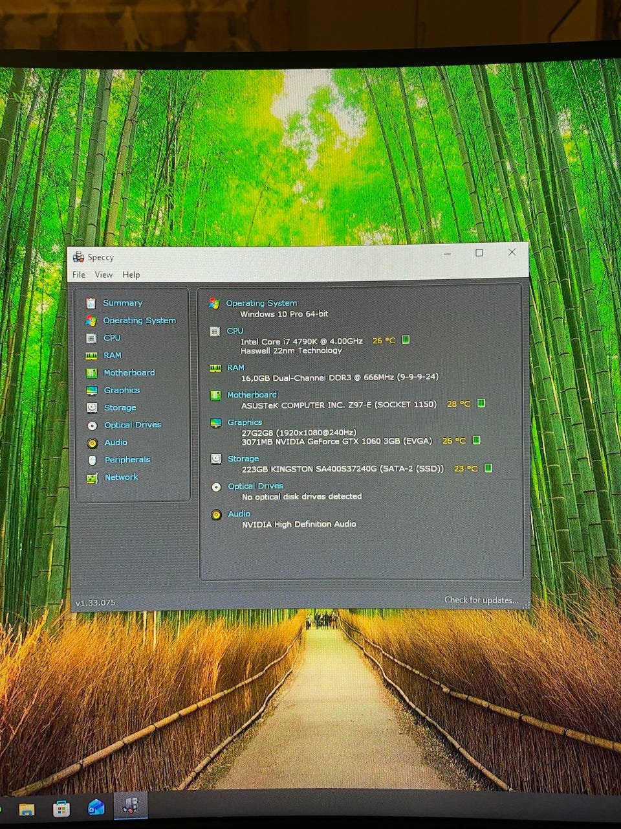The image size is (621, 829).
Task: Click the Storage drive icon in sidebar
Action: coord(92,408)
